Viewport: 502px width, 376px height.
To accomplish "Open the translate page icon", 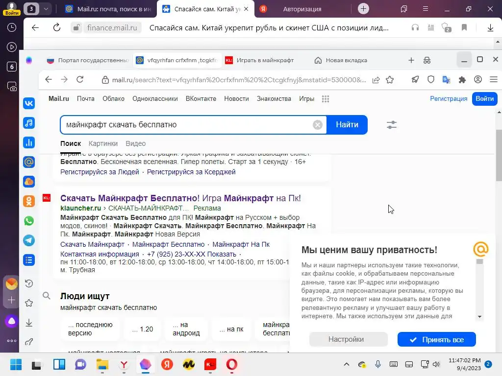I will (446, 80).
